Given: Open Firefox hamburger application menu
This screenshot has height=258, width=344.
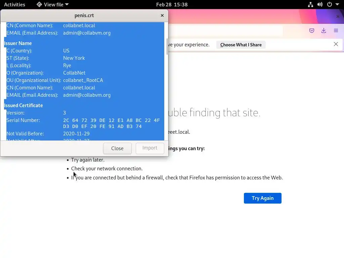Looking at the screenshot, I should tap(336, 31).
